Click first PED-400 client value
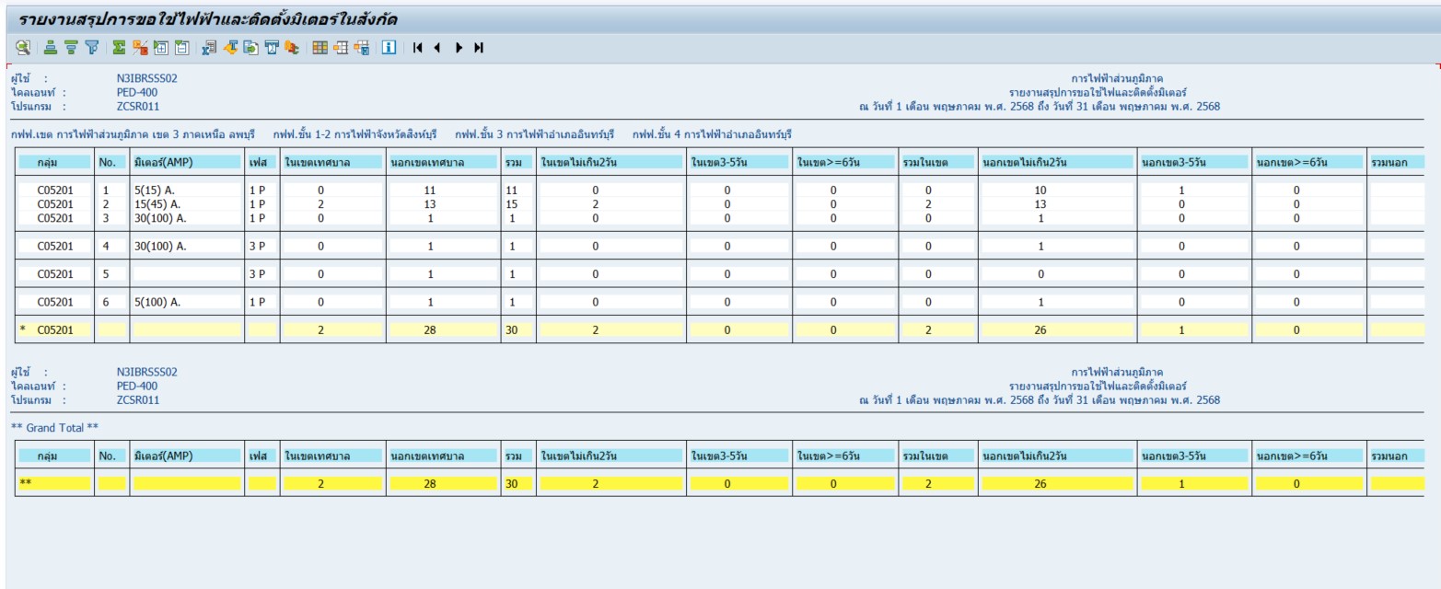This screenshot has height=589, width=1441. [137, 92]
